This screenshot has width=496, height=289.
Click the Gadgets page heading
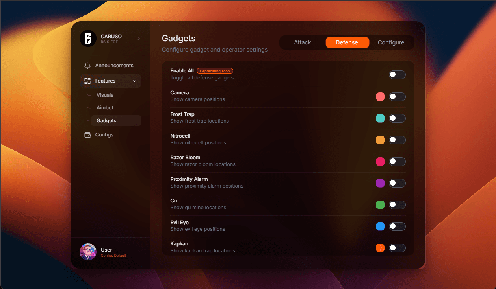(179, 39)
